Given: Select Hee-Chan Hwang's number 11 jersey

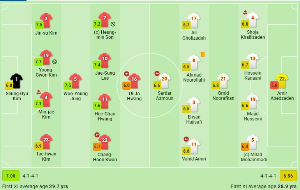Looking at the screenshot, I should 104,100.
